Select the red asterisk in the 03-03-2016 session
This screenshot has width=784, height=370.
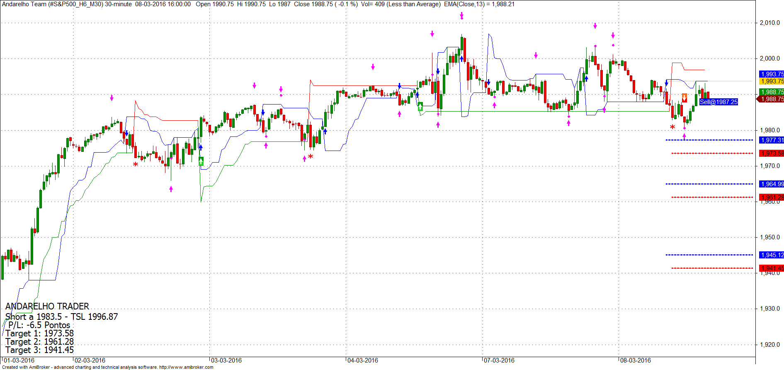(x=311, y=157)
